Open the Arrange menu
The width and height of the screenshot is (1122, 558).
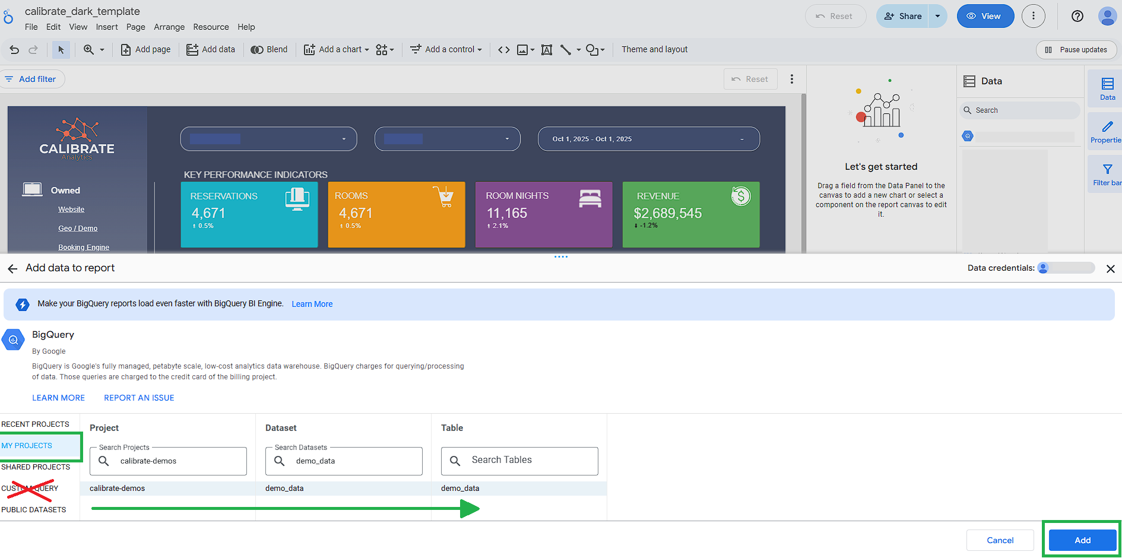(x=169, y=27)
